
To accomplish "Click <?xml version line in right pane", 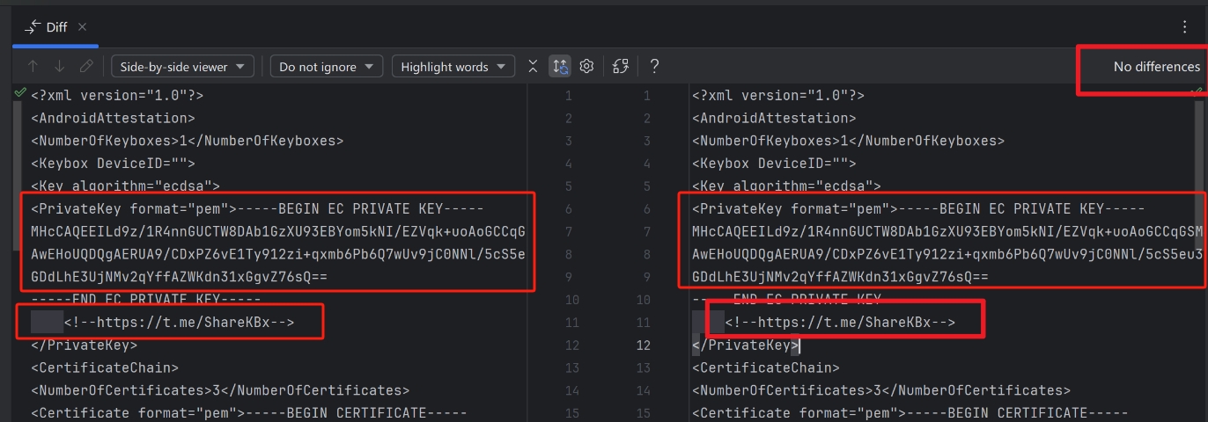I will [x=778, y=95].
